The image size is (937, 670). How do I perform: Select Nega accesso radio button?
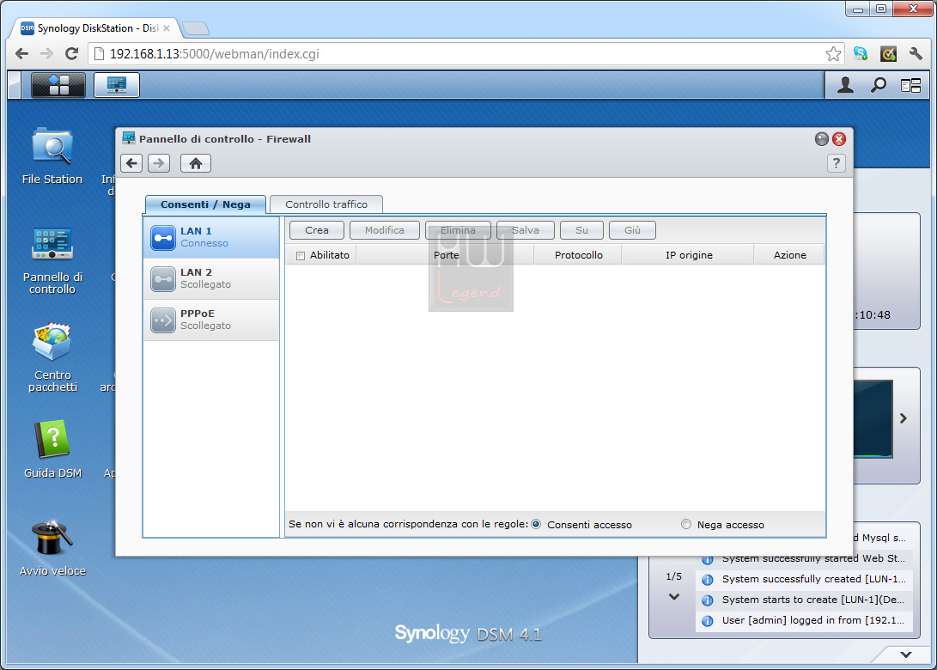tap(686, 524)
